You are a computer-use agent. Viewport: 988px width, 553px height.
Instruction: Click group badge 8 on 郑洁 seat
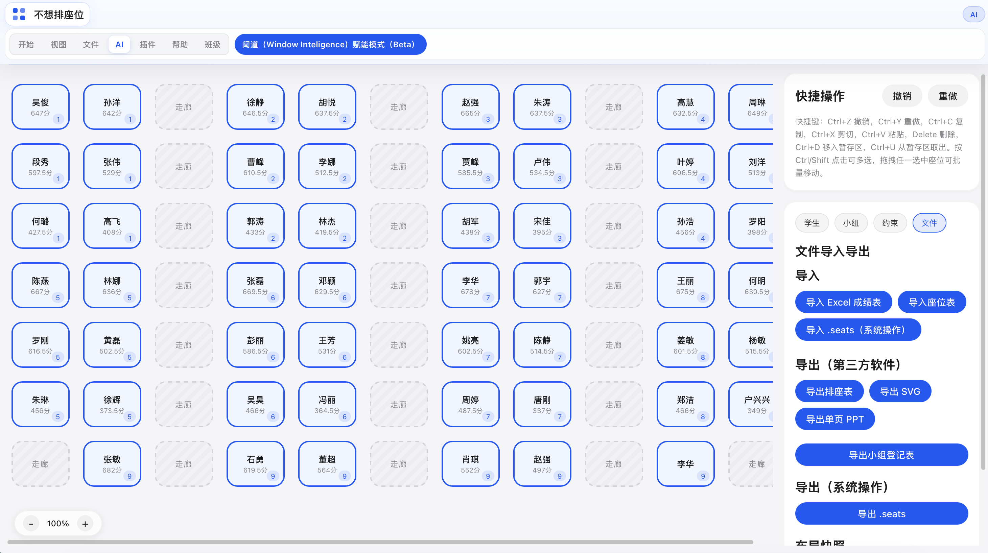(x=703, y=416)
